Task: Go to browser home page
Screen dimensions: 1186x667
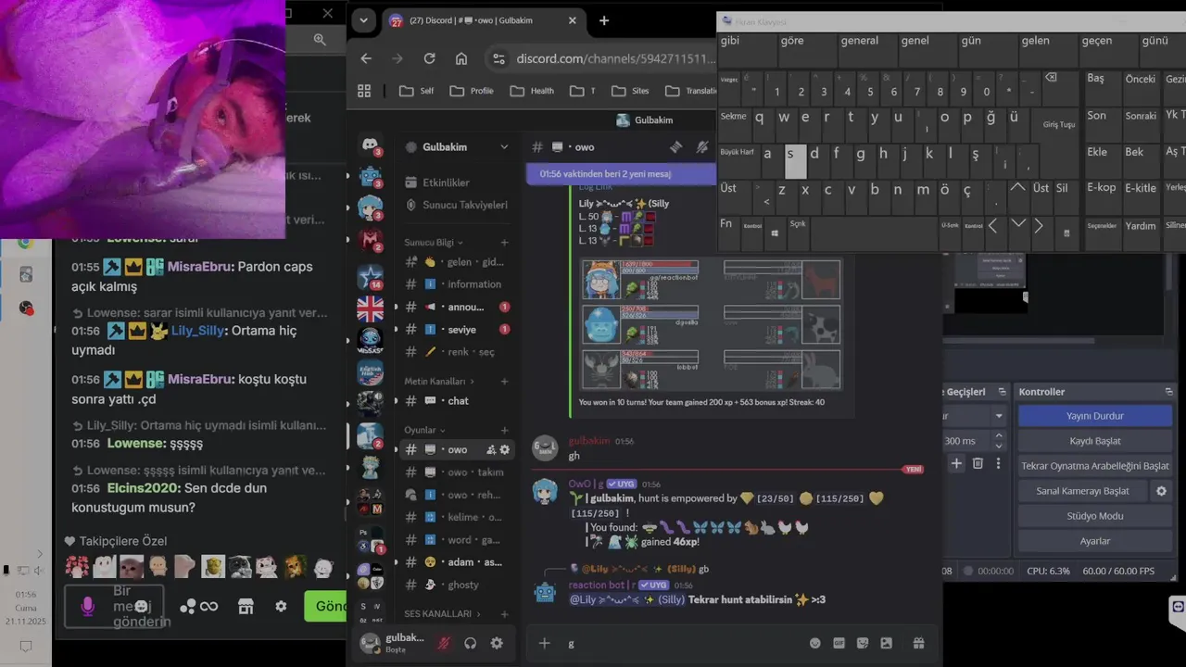Action: pyautogui.click(x=461, y=58)
